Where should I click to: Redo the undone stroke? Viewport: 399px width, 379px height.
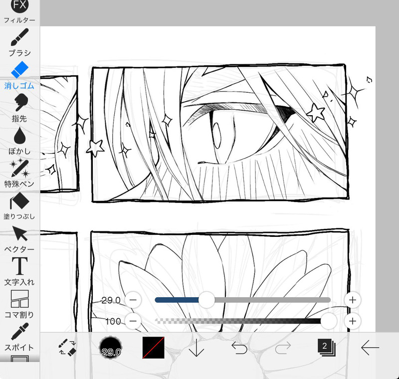point(283,348)
